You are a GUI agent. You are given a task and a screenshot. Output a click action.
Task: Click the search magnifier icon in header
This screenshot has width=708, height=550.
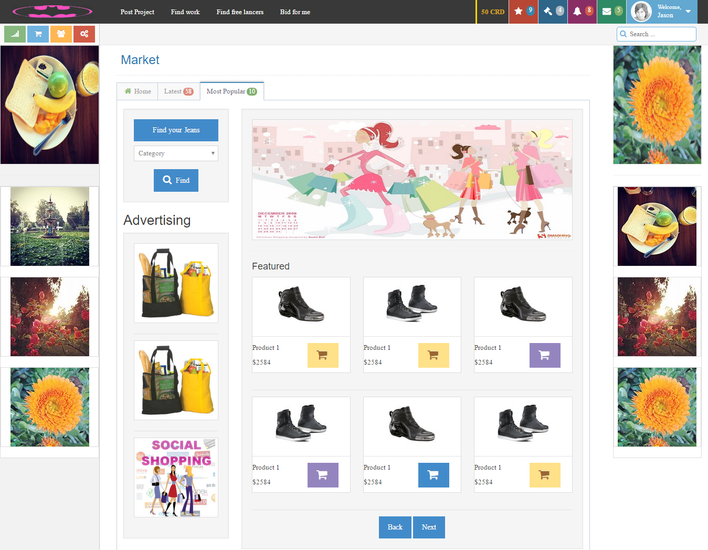pos(624,34)
